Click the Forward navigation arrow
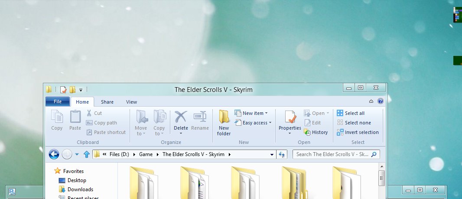The width and height of the screenshot is (462, 199). tap(67, 154)
